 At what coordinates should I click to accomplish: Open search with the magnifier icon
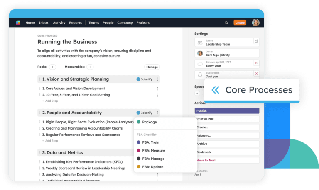point(226,23)
